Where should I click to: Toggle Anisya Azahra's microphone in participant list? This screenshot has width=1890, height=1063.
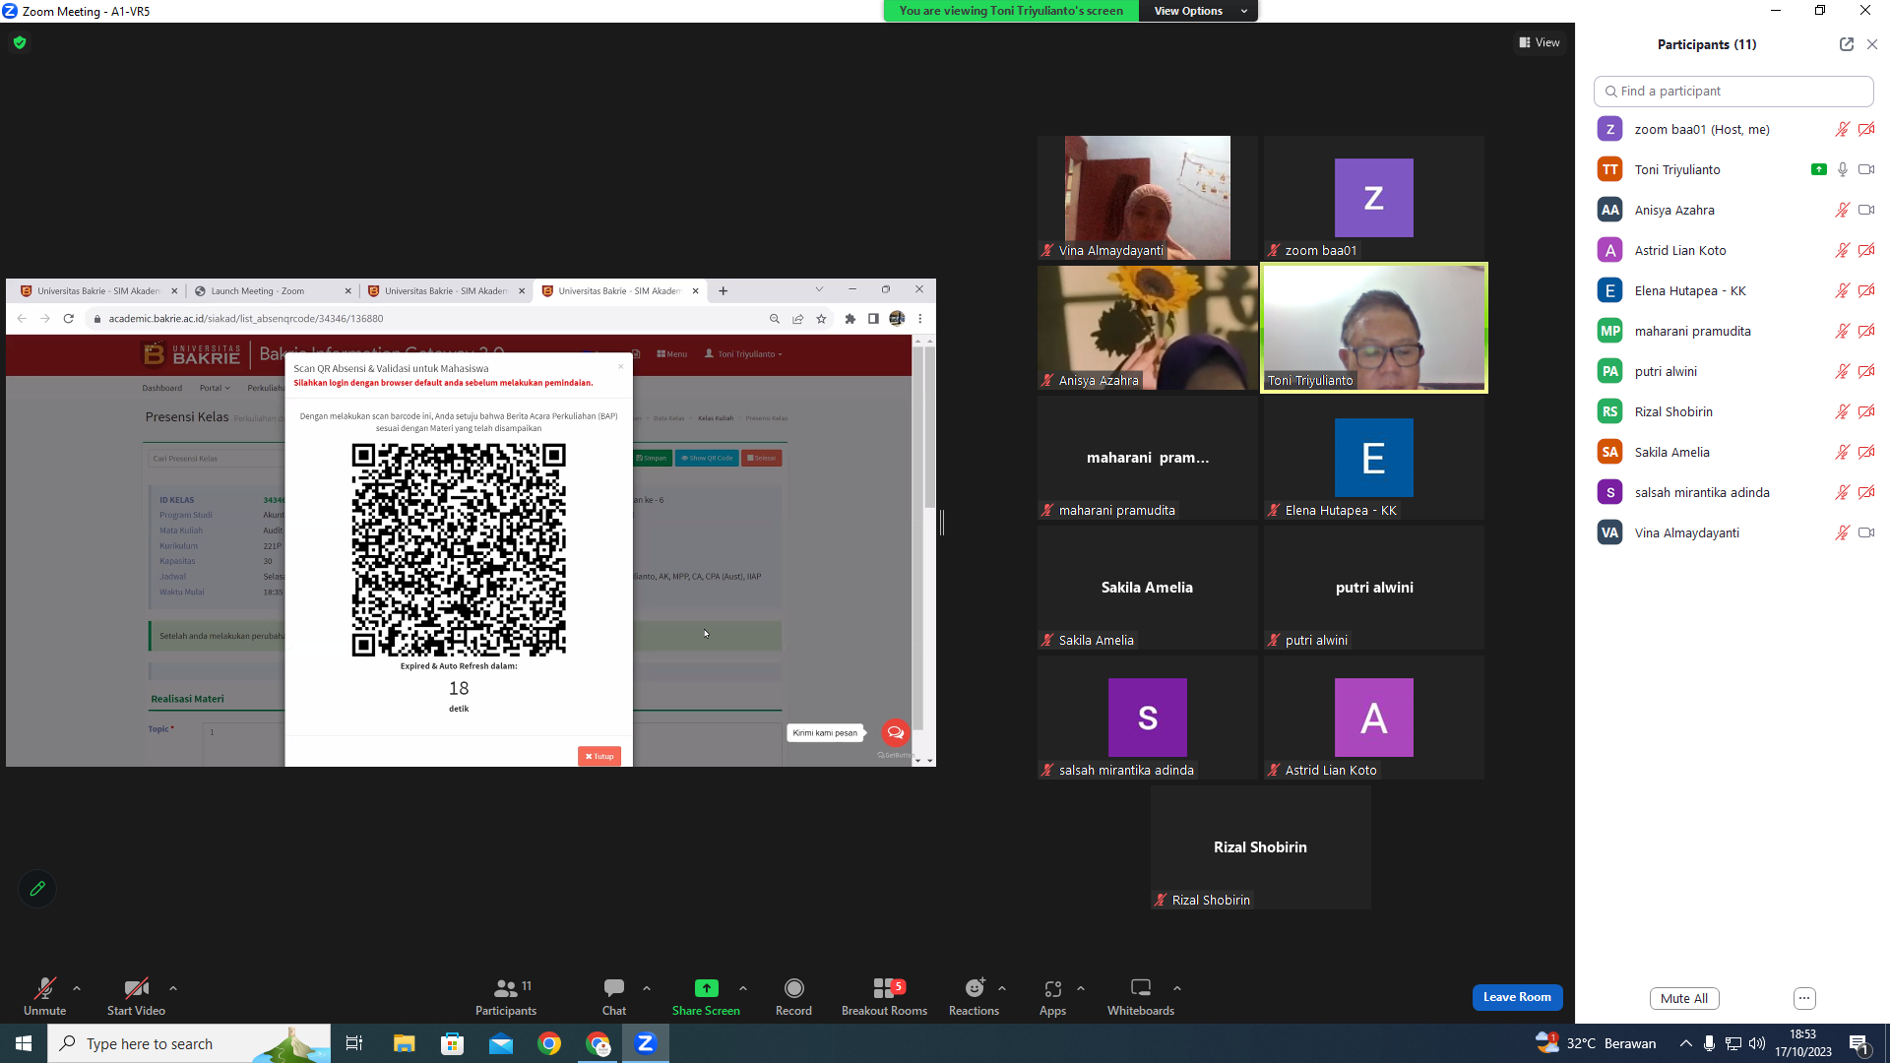(x=1843, y=210)
